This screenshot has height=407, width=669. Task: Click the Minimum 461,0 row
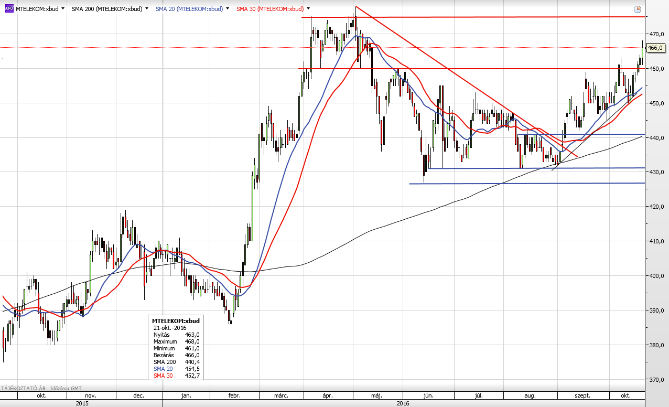[x=176, y=348]
